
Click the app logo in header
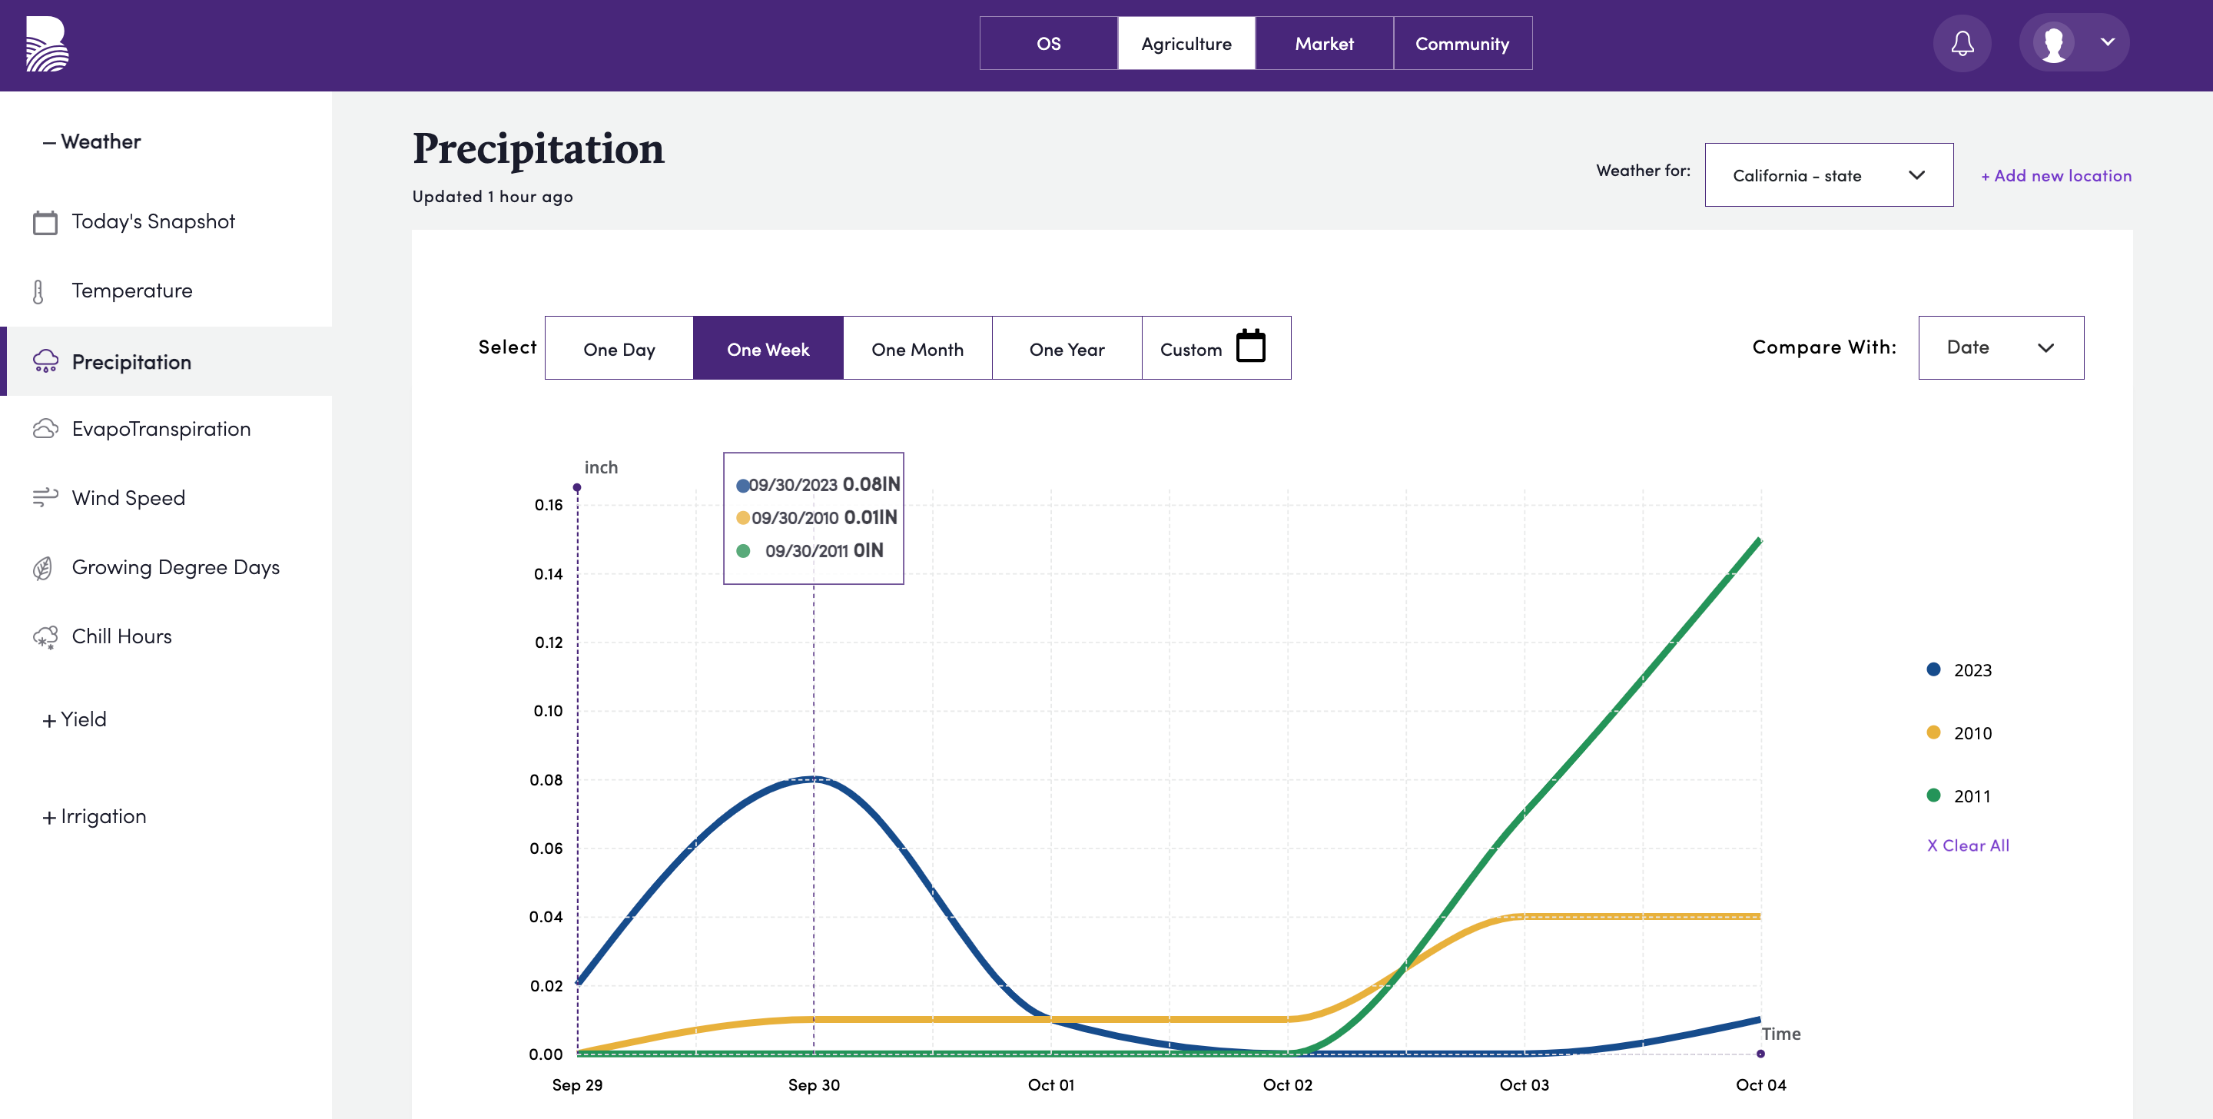(46, 44)
